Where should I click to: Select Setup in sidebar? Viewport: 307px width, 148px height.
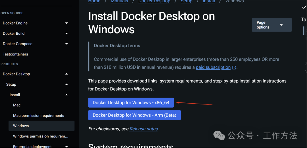11,85
